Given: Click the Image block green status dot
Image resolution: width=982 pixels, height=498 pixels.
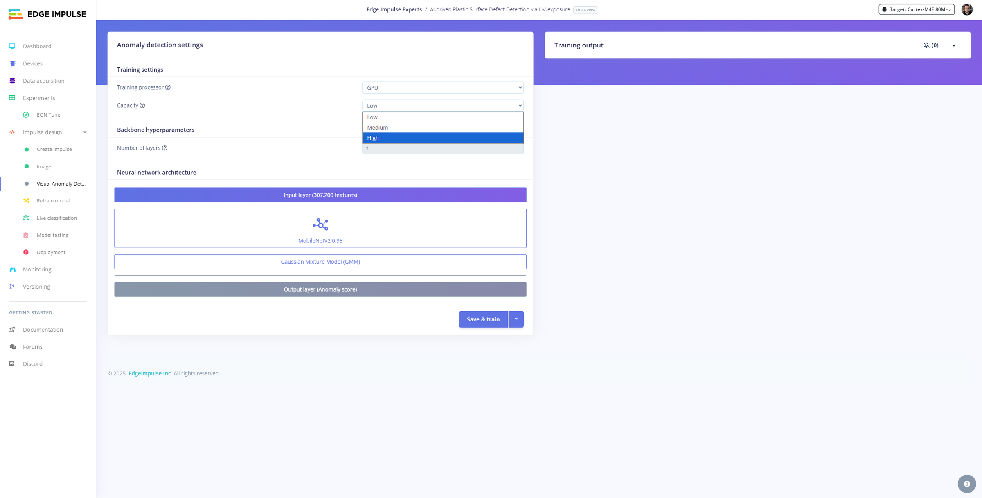Looking at the screenshot, I should [27, 166].
